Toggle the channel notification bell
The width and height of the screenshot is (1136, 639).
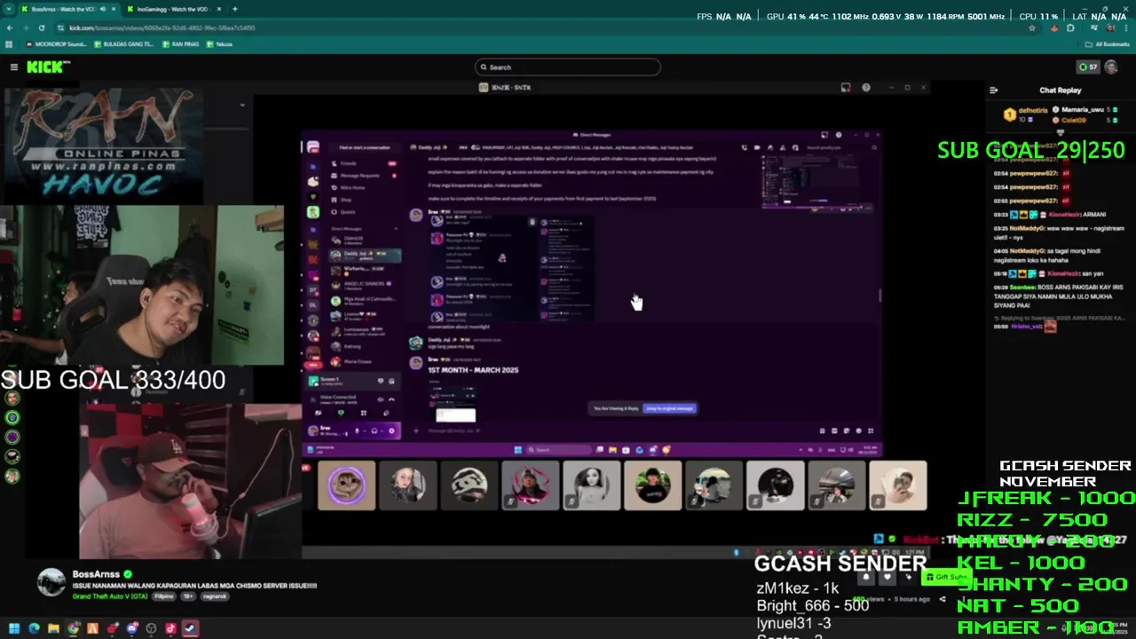click(866, 577)
